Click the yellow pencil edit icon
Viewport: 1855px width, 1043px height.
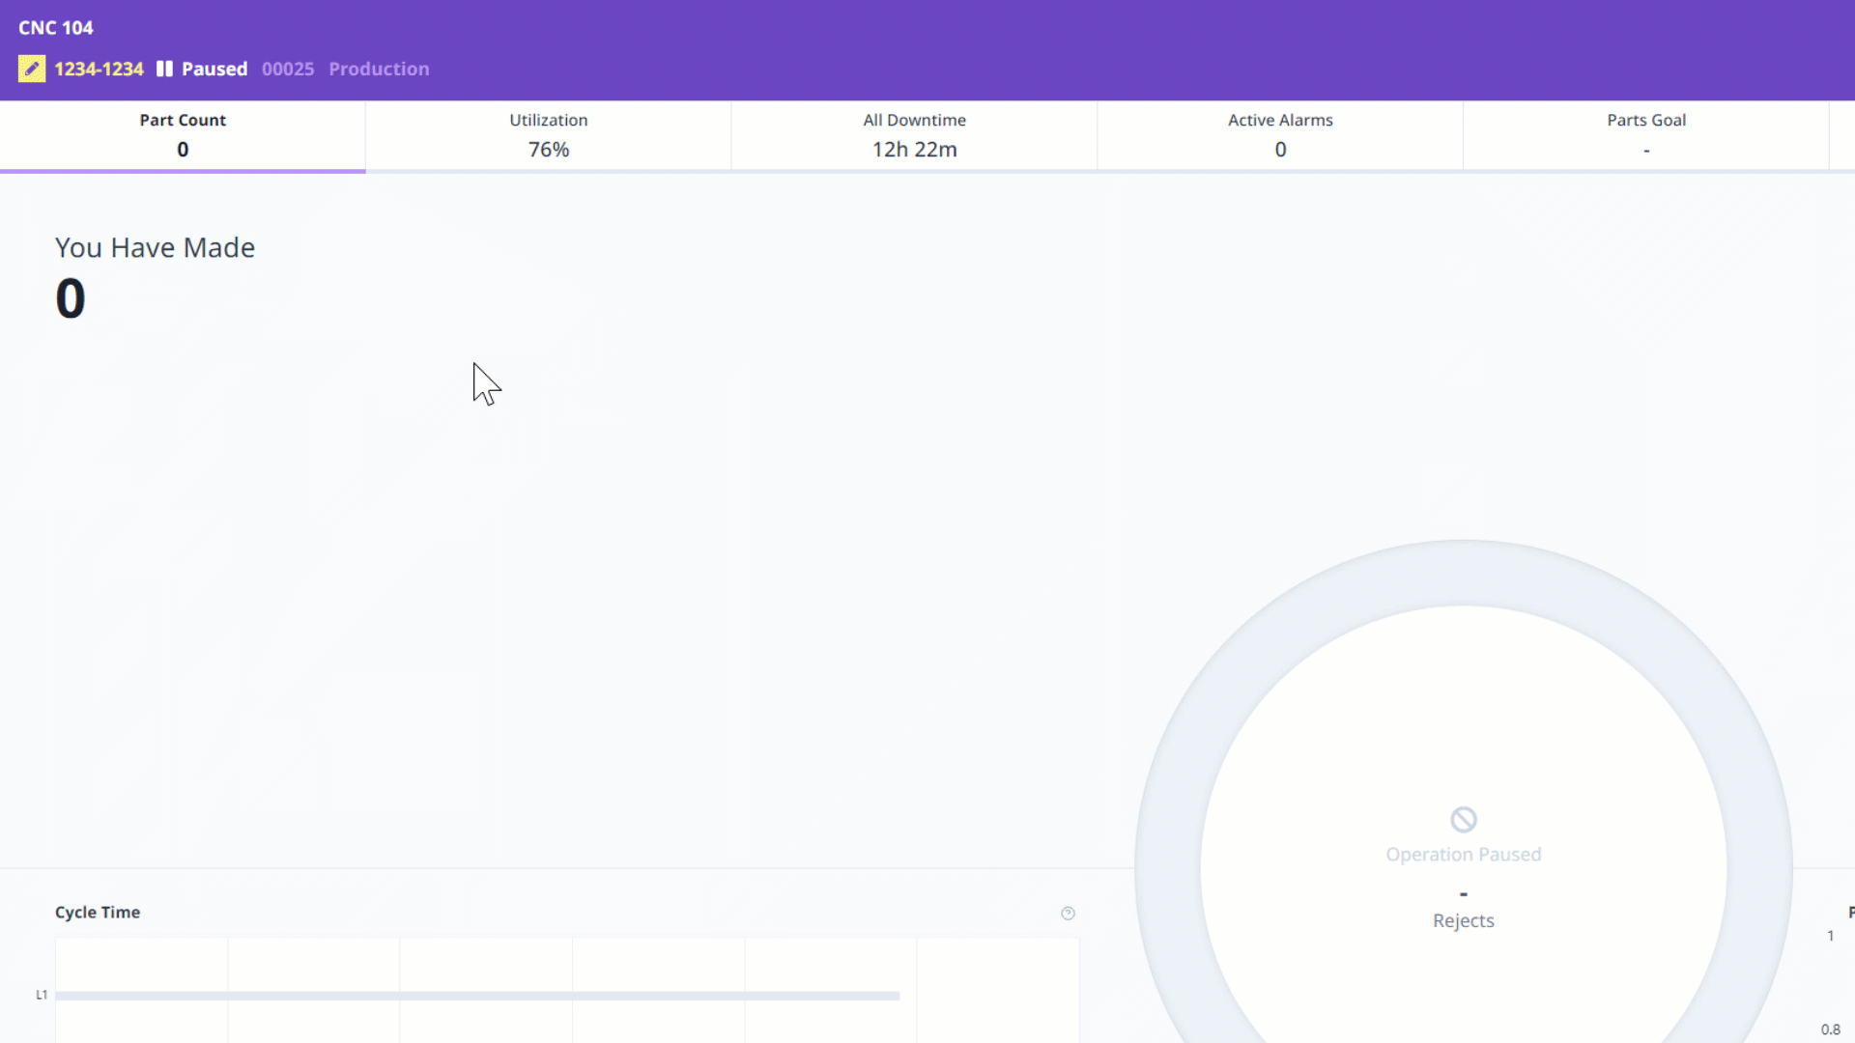(31, 69)
